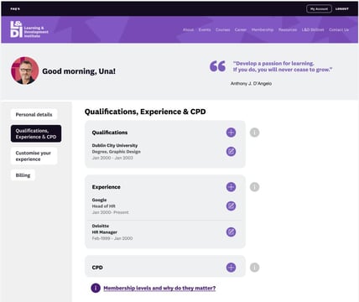Screen dimensions: 359x302
Task: Open the Events menu item
Action: pyautogui.click(x=205, y=29)
